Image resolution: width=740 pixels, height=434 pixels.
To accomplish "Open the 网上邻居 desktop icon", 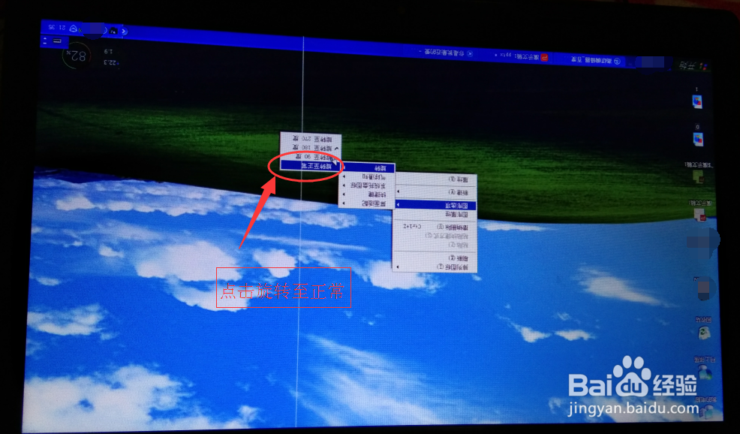I will [x=705, y=372].
